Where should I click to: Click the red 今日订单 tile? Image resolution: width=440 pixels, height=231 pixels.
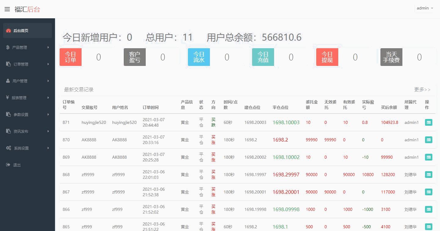click(x=71, y=57)
